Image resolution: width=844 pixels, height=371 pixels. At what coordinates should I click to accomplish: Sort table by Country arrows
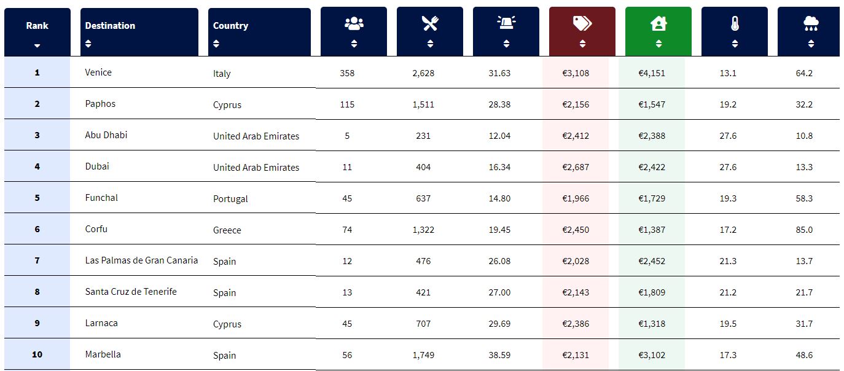tap(216, 44)
